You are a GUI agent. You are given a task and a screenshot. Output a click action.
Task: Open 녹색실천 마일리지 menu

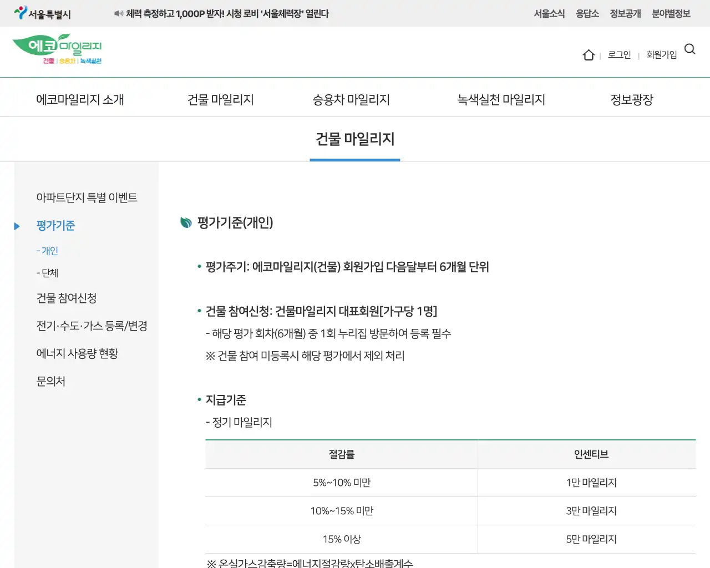pos(501,99)
